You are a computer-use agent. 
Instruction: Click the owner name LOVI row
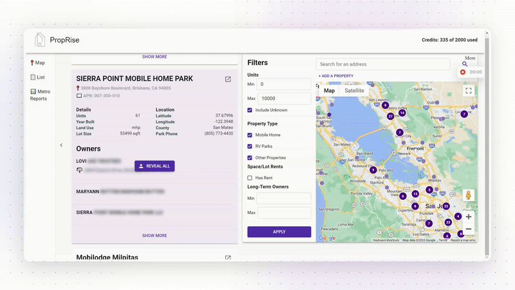pos(99,161)
